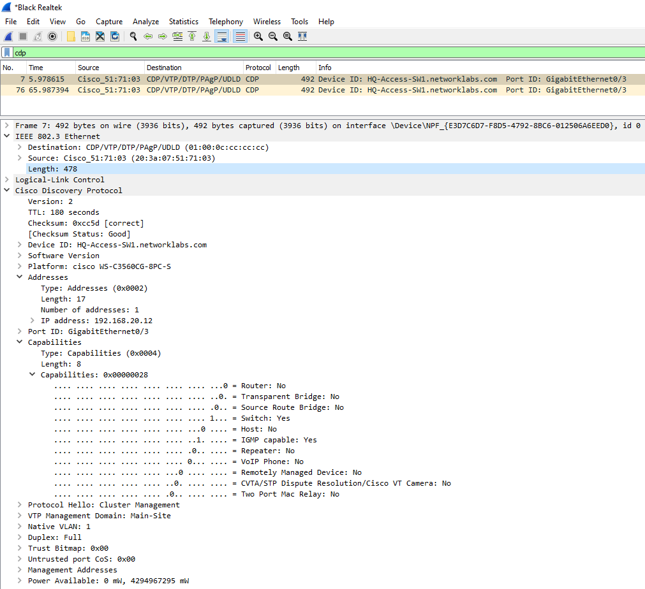Toggle packet colorization rules
The image size is (645, 589).
click(241, 36)
